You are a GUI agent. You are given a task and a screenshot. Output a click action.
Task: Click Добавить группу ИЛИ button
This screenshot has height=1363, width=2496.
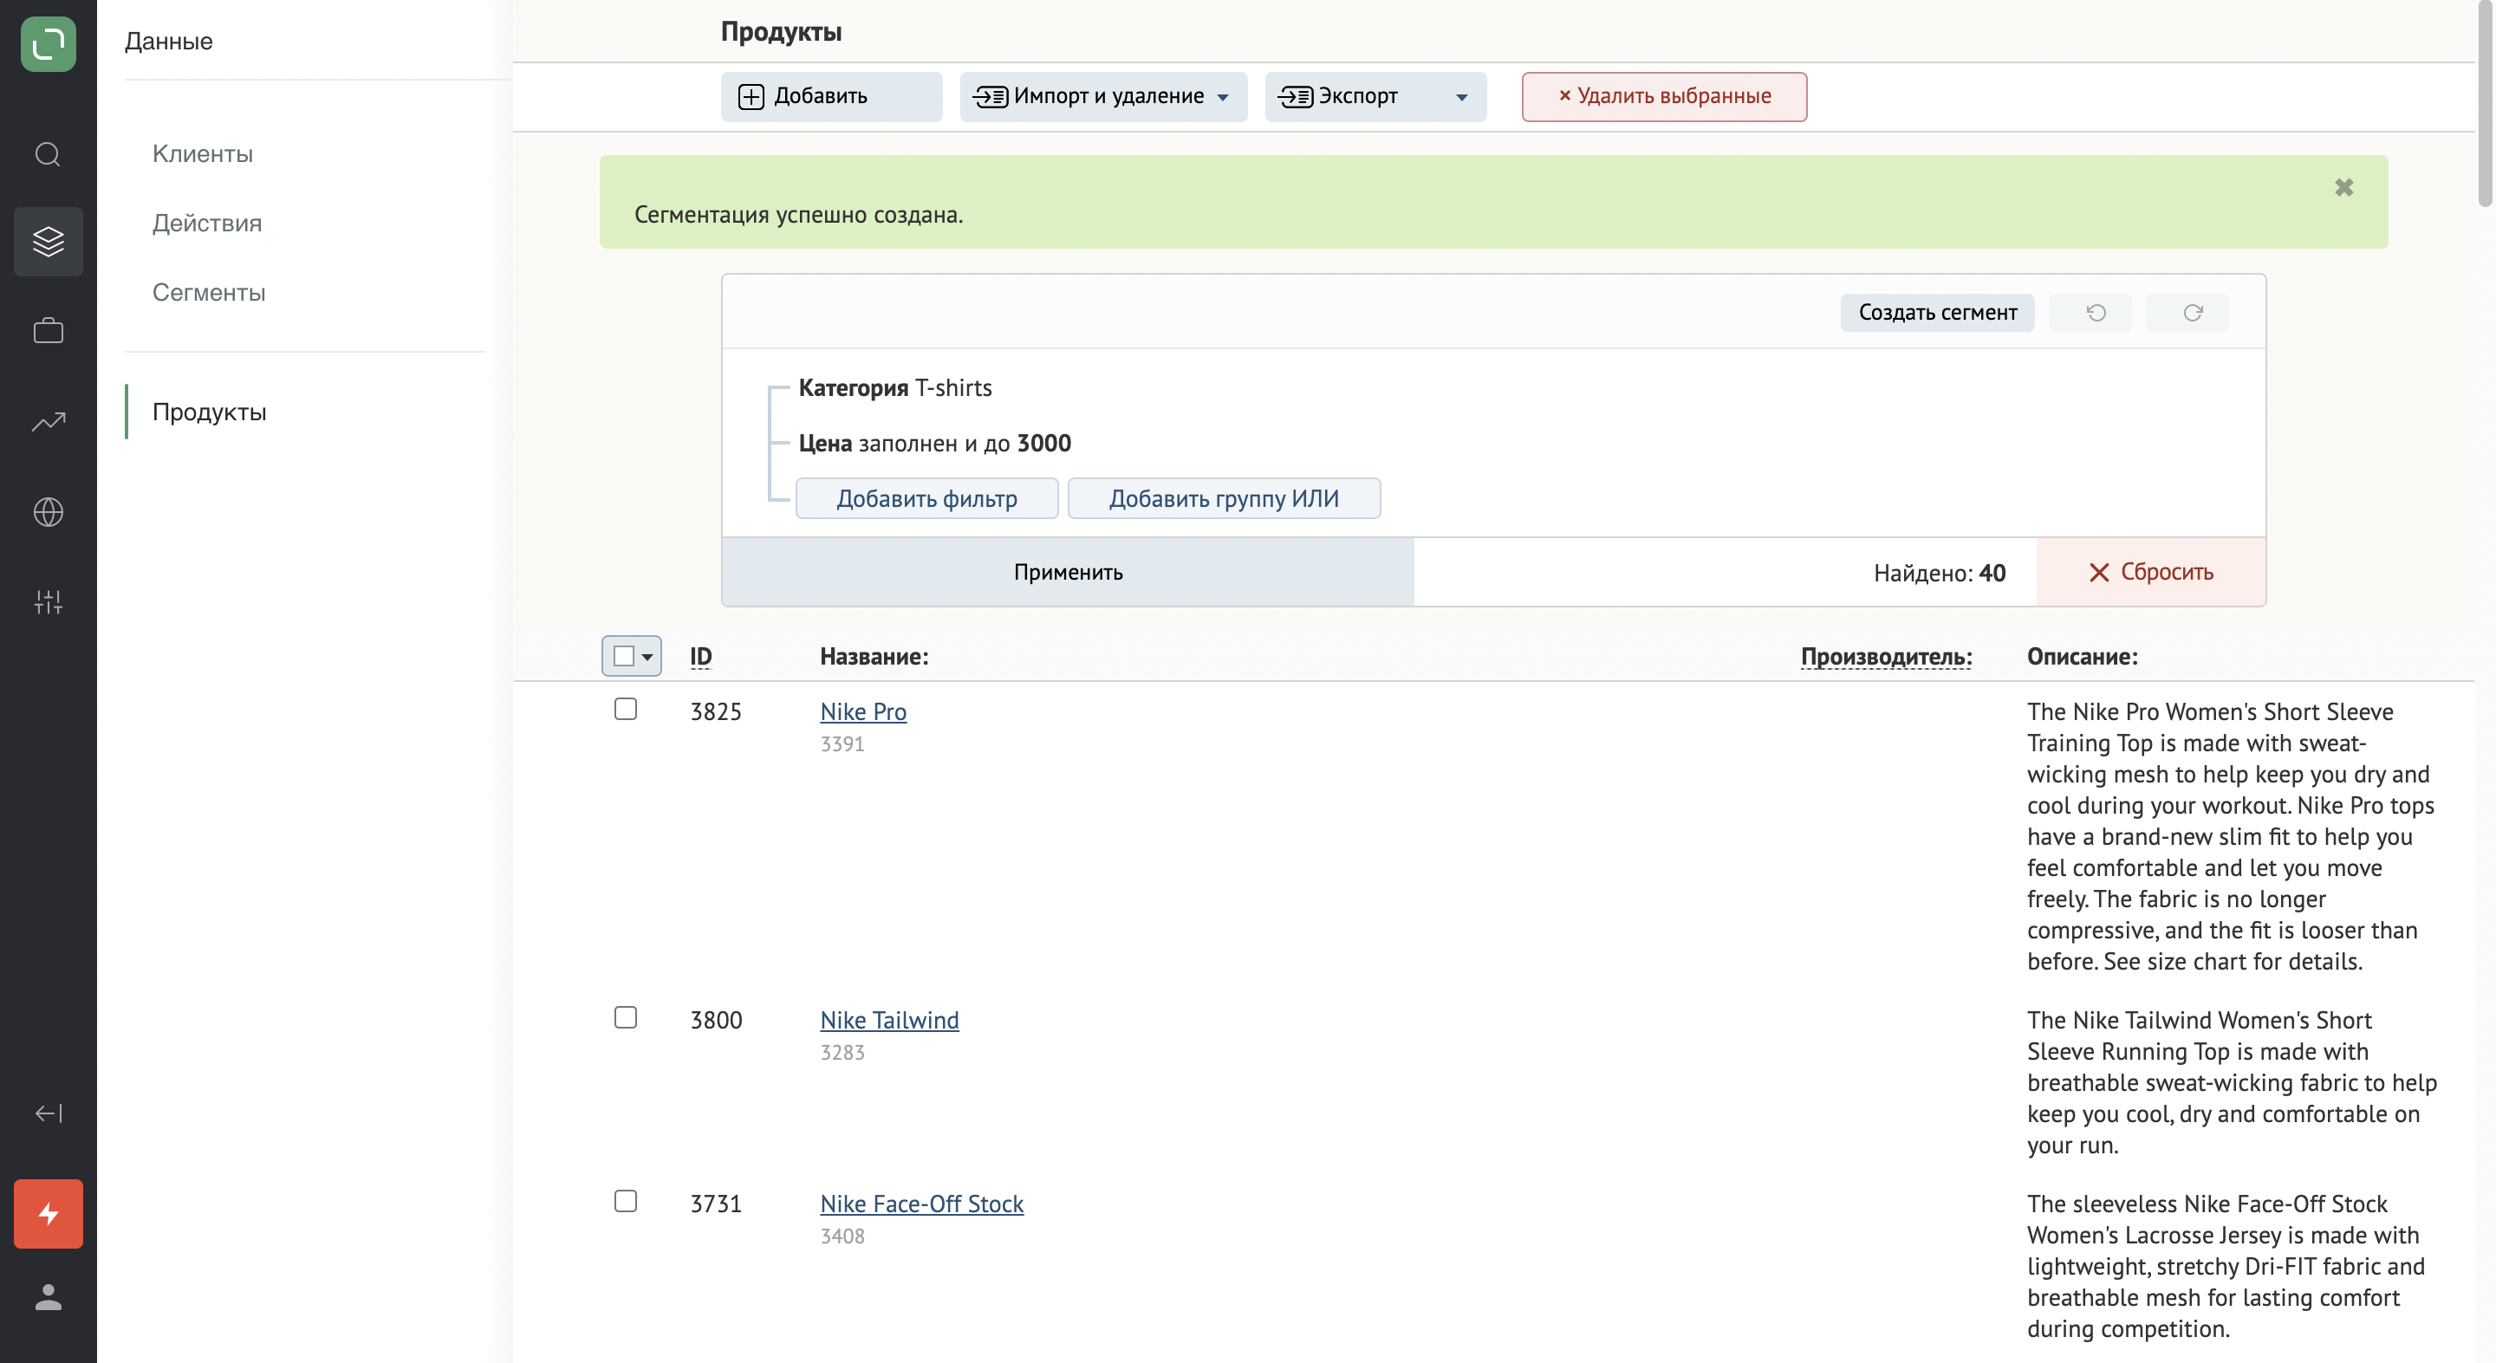click(x=1224, y=498)
